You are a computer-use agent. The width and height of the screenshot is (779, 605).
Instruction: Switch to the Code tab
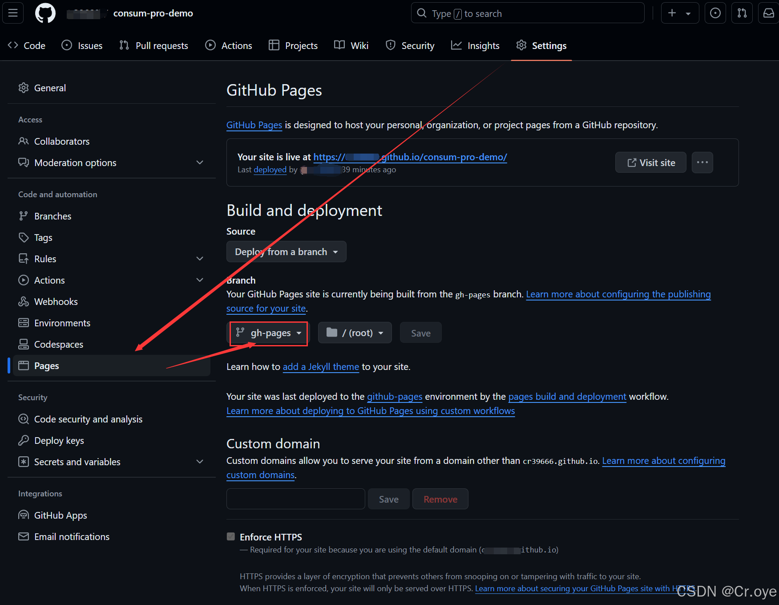(x=27, y=45)
